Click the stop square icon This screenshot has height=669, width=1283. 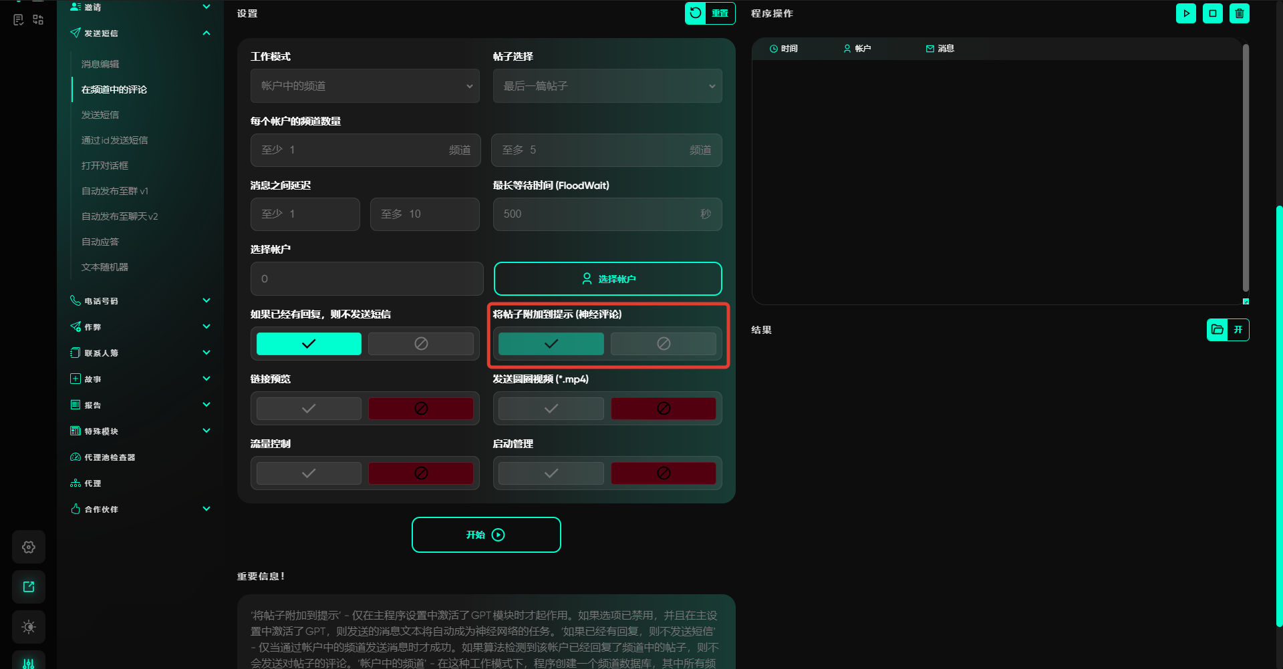point(1212,13)
